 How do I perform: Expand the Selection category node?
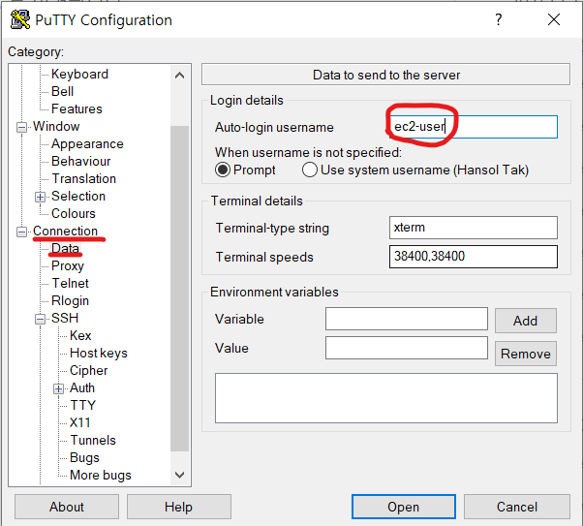[x=40, y=197]
